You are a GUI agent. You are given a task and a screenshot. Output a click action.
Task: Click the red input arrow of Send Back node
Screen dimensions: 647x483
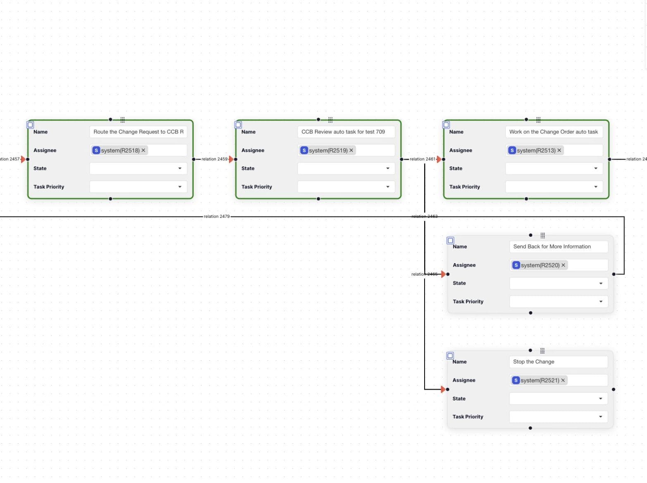pyautogui.click(x=443, y=274)
